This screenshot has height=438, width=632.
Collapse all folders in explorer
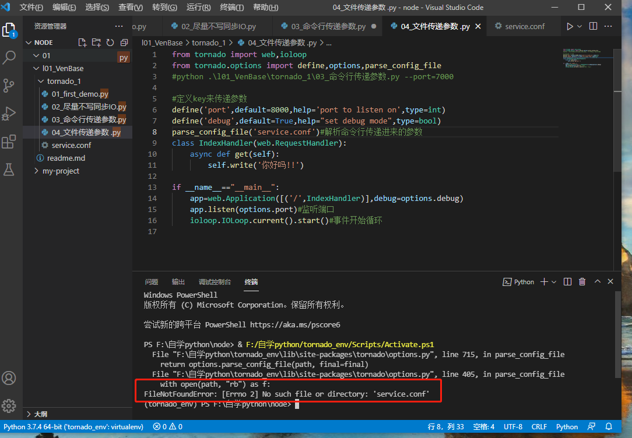point(124,43)
